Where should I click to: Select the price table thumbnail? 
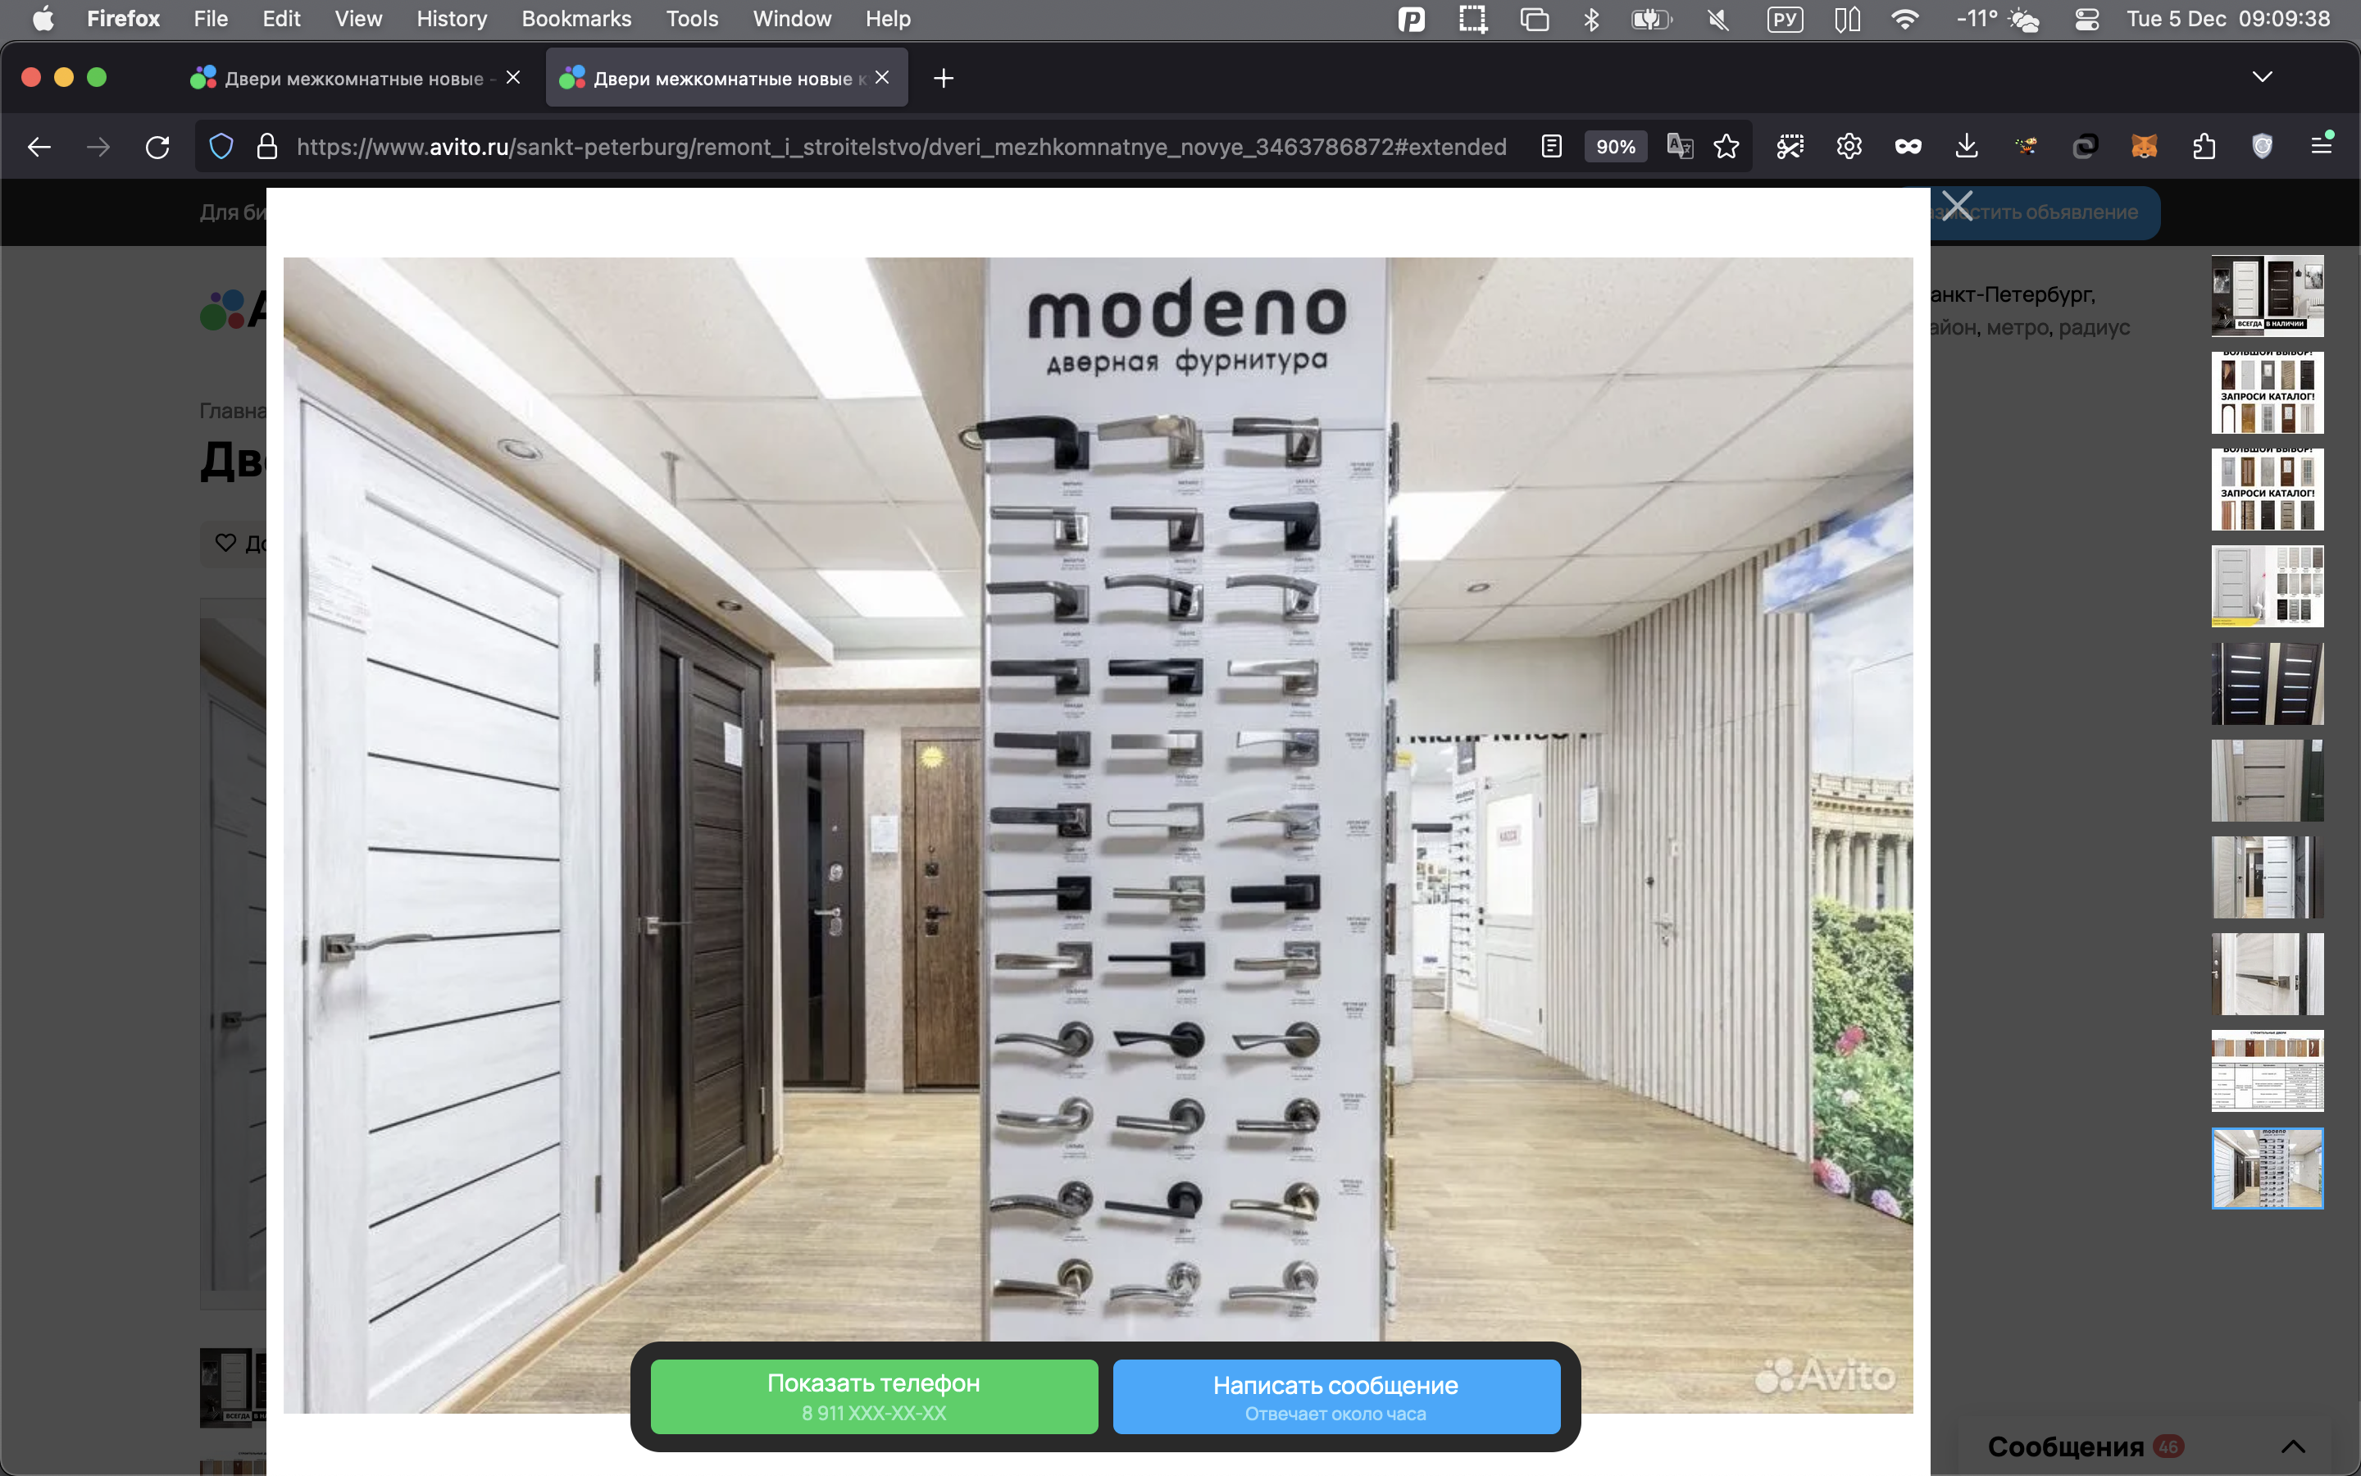point(2267,1070)
